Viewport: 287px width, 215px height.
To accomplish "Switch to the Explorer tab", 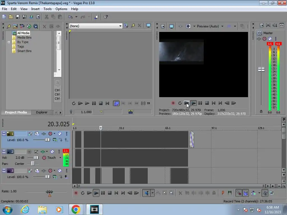I will (x=42, y=112).
